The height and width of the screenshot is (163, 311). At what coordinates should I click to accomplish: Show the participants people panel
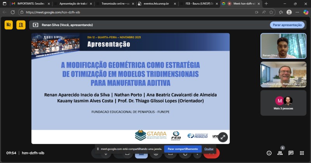point(280,153)
